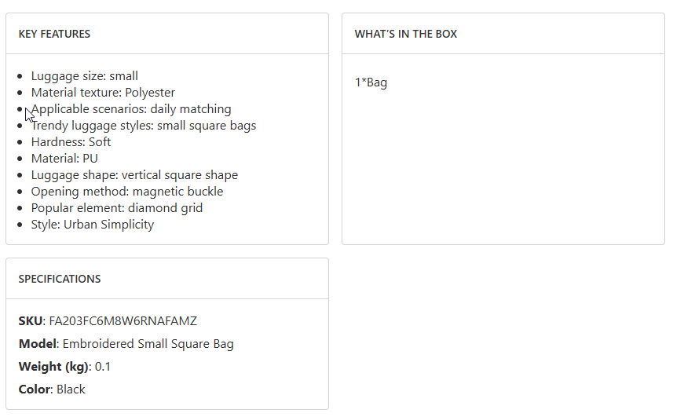Click the "Style: Urban Simplicity" line
Viewport: 673px width, 417px height.
point(93,225)
